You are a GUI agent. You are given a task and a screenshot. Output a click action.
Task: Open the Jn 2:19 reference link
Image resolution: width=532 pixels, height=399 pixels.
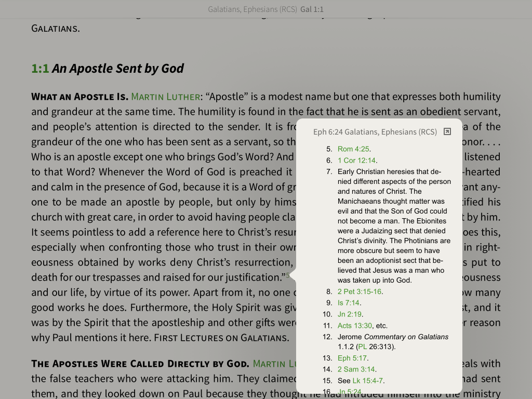pyautogui.click(x=350, y=314)
